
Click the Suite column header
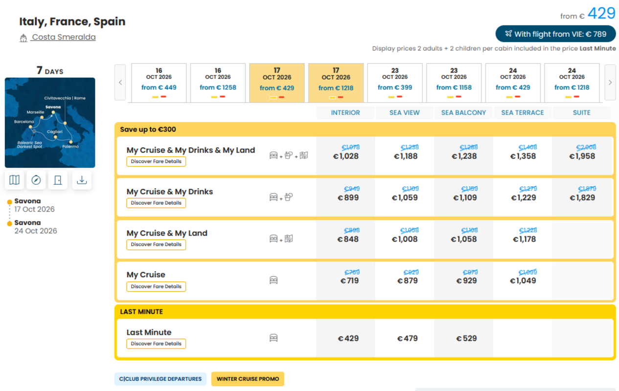pyautogui.click(x=581, y=112)
